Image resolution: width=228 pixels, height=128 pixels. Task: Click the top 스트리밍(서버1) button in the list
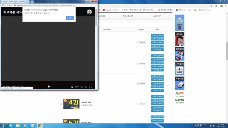[157, 35]
